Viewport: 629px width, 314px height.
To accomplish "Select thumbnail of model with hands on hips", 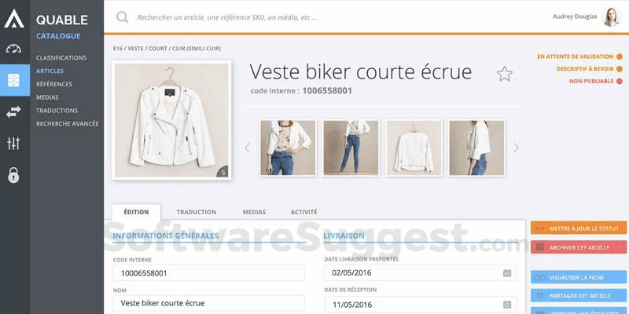I will [x=288, y=148].
